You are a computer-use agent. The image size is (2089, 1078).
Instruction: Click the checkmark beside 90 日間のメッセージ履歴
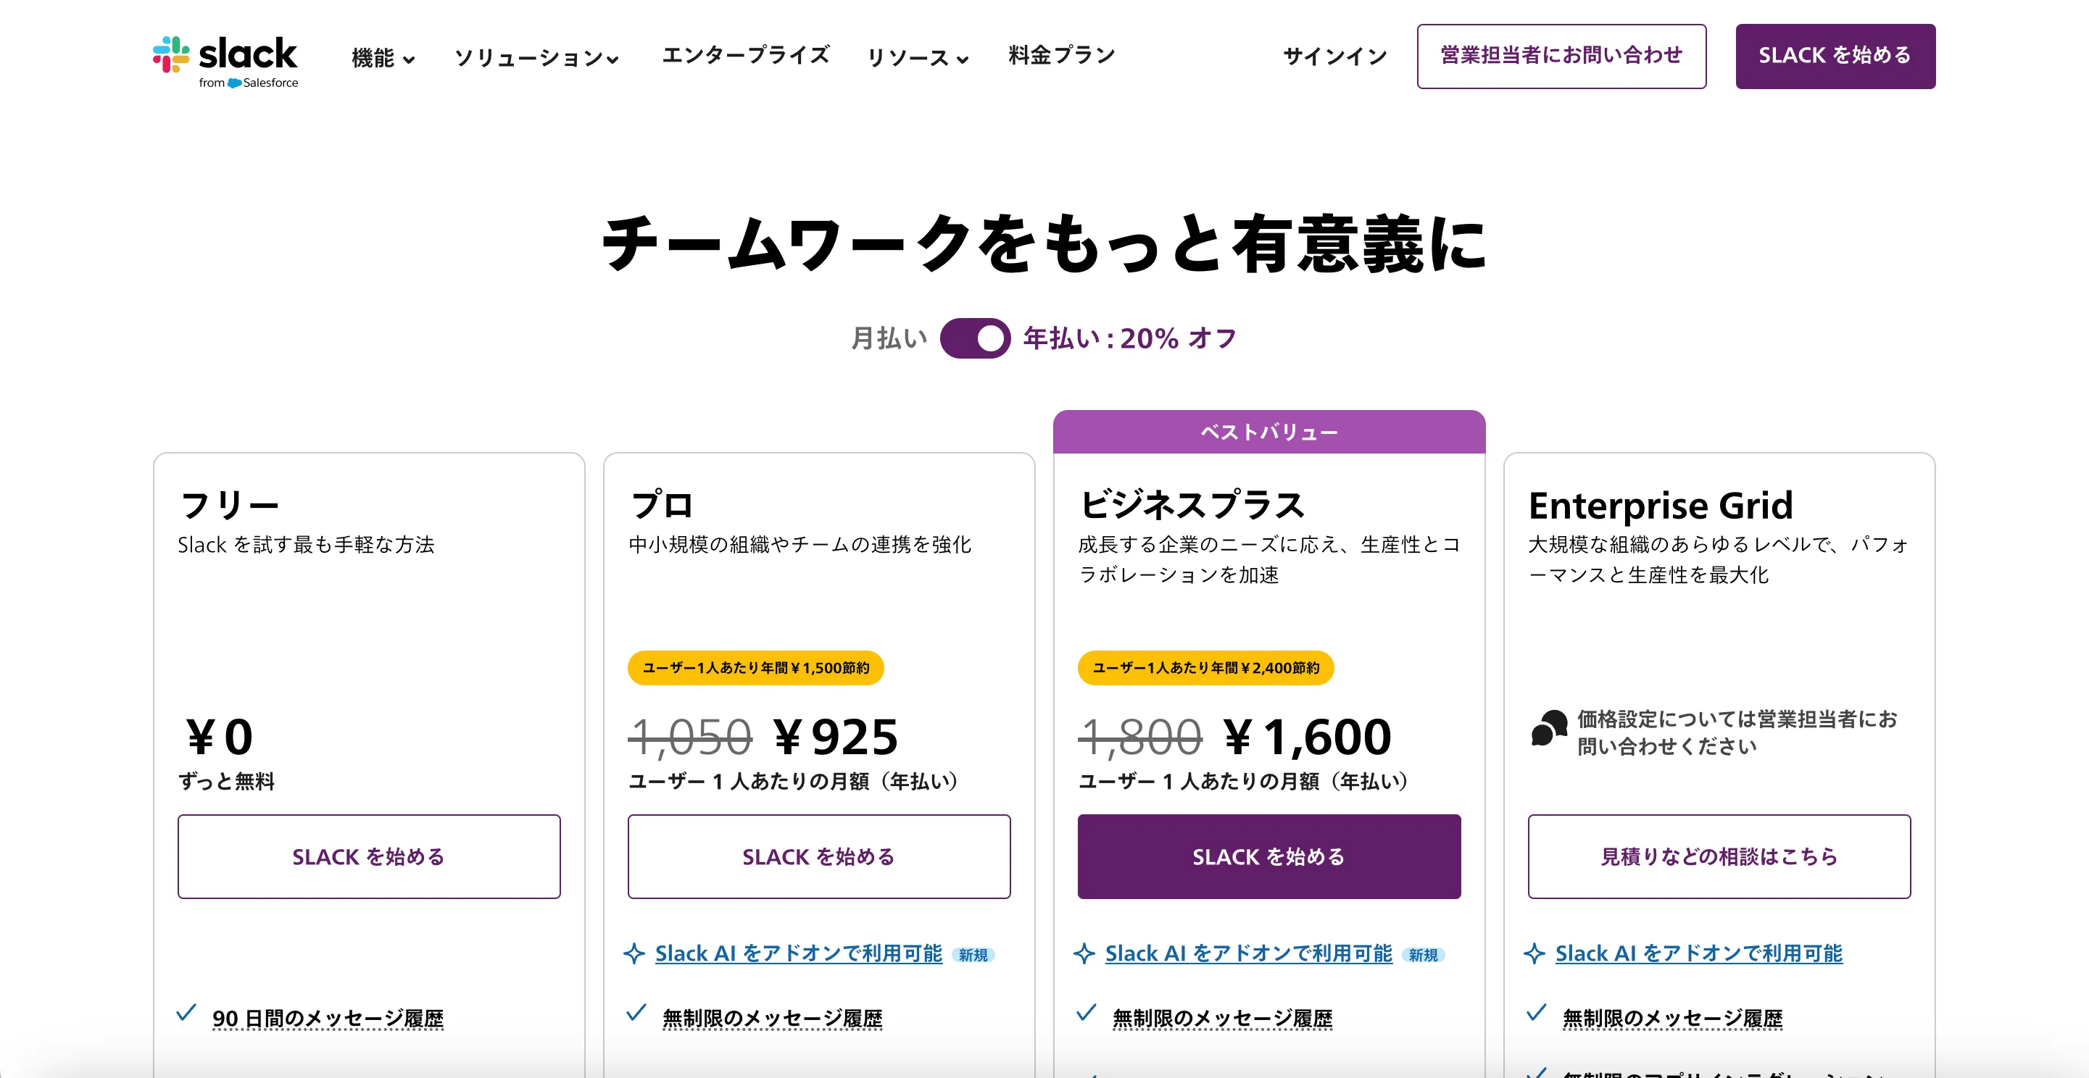186,1012
